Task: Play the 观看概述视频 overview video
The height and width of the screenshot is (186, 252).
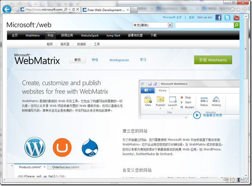Action: [208, 115]
